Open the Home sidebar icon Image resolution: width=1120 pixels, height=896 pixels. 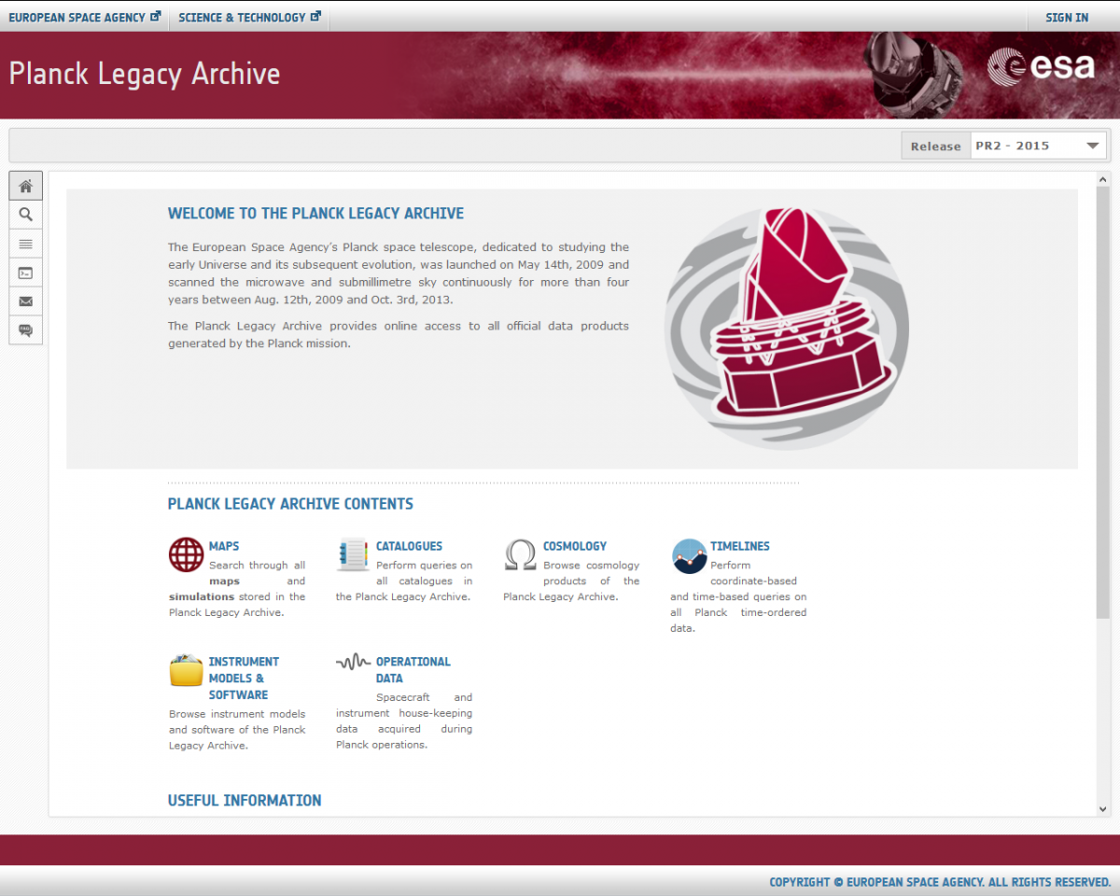pos(26,186)
